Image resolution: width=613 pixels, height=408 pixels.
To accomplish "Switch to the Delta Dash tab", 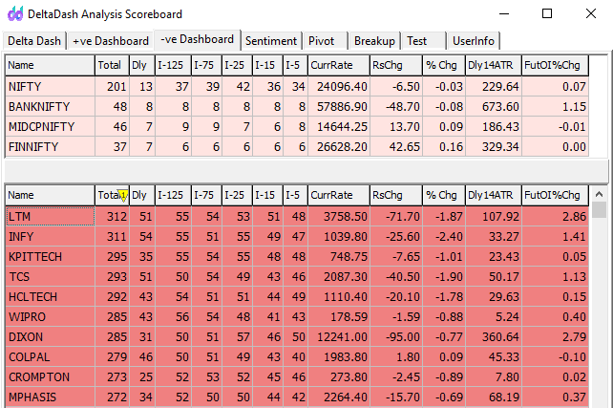I will [34, 41].
